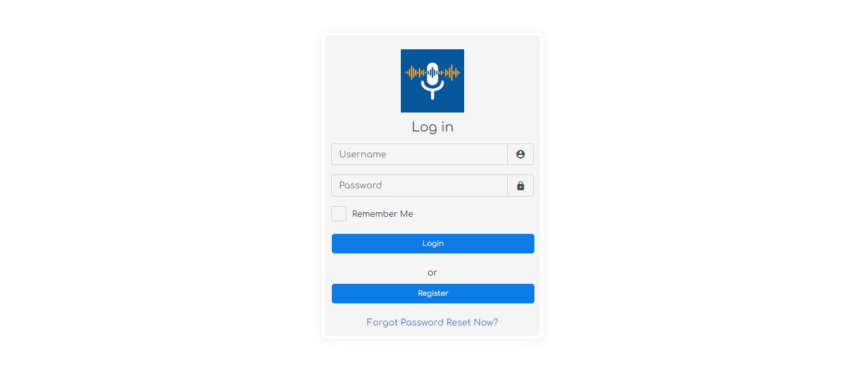Click the 'or' separator text
865x390 pixels.
click(432, 273)
